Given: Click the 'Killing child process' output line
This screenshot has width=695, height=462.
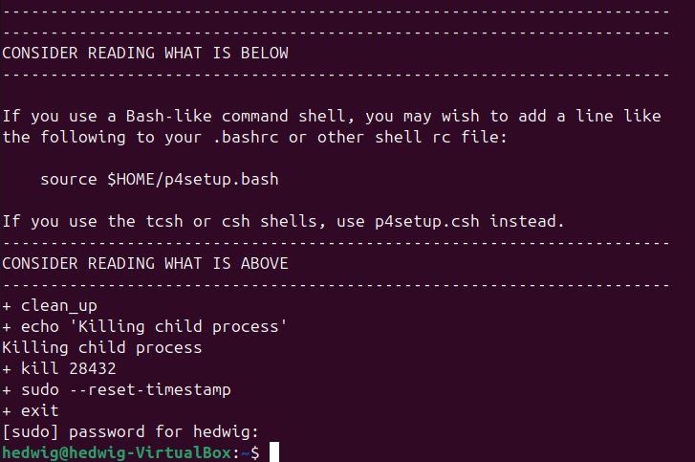Looking at the screenshot, I should pyautogui.click(x=102, y=347).
